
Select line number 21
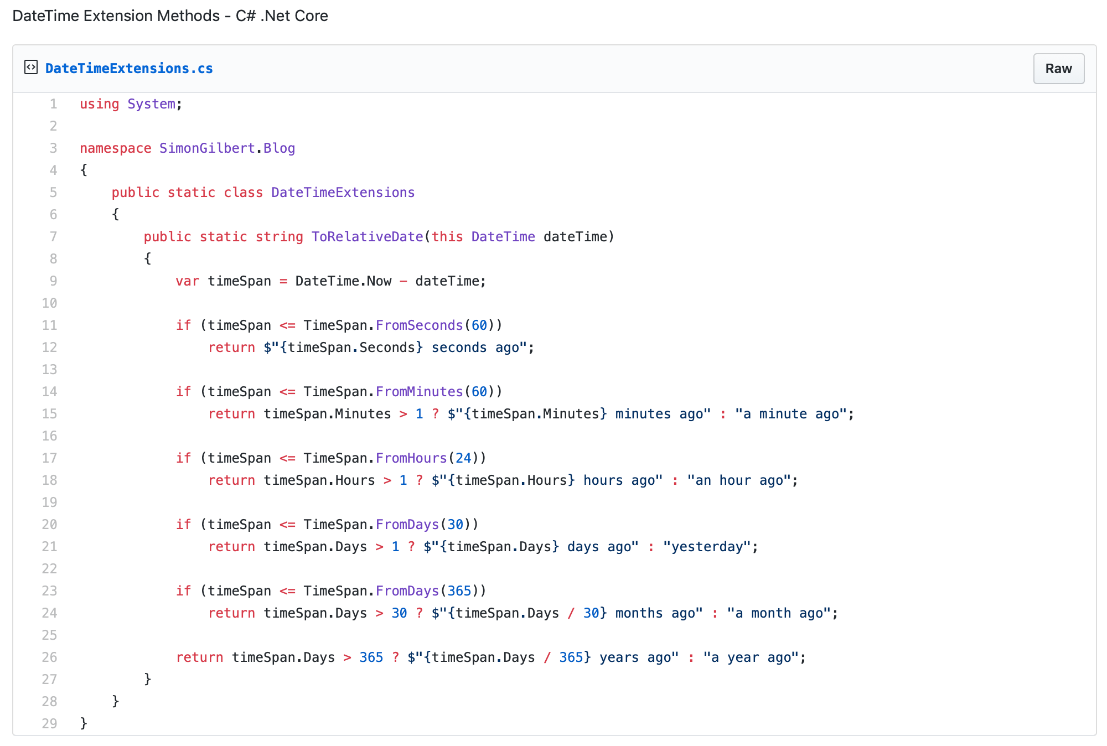click(50, 547)
